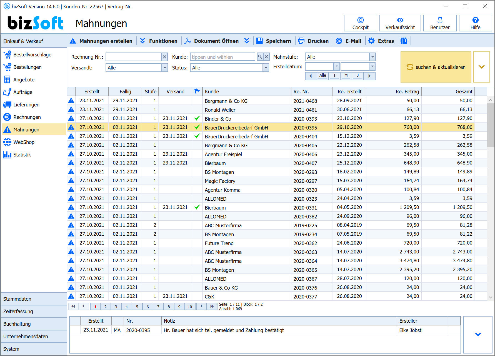
Task: Select note row 2020-0395
Action: [x=265, y=330]
